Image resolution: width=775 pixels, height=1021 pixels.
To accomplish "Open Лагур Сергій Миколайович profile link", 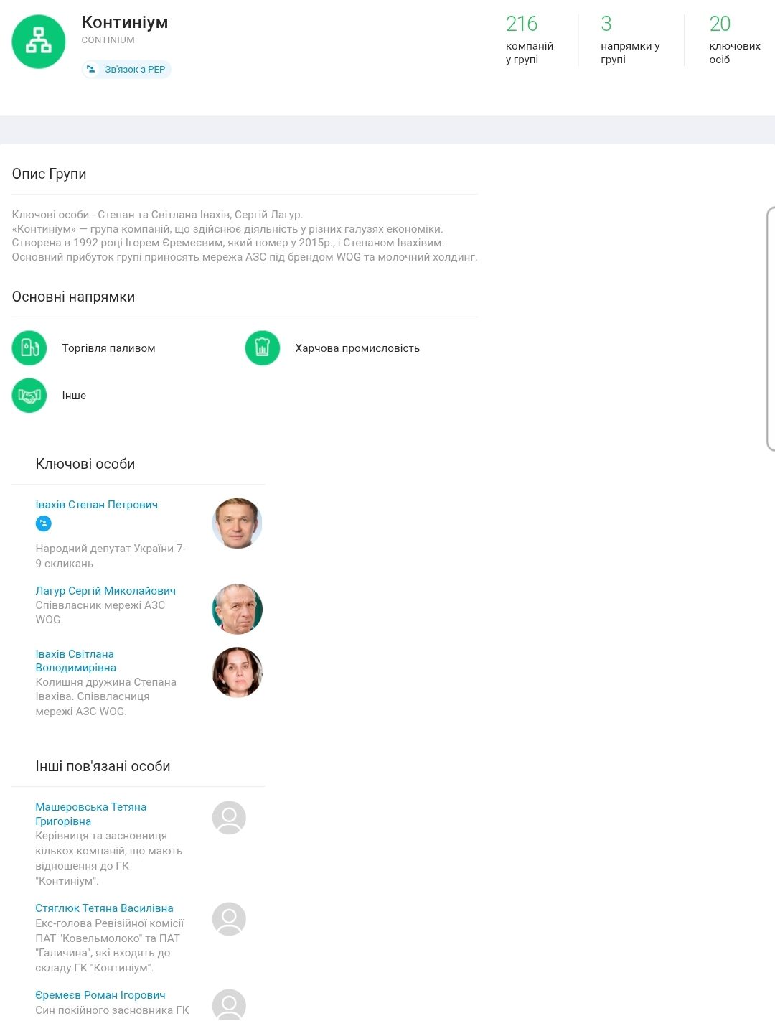I will [105, 591].
